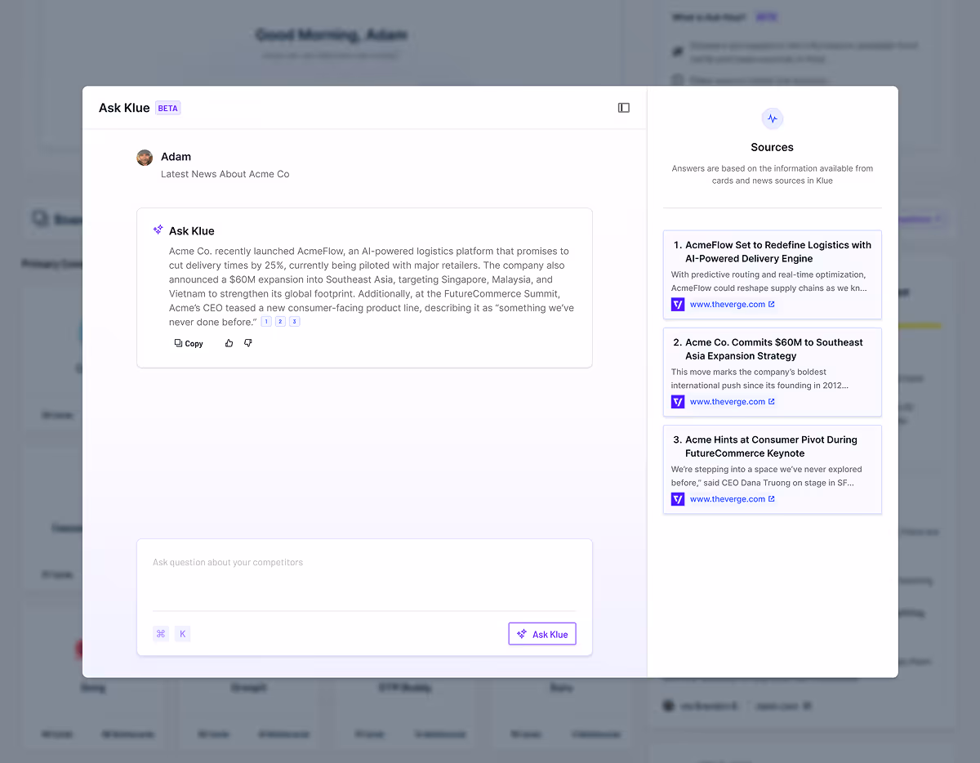
Task: Click the Verge logo icon in source 3
Action: [678, 499]
